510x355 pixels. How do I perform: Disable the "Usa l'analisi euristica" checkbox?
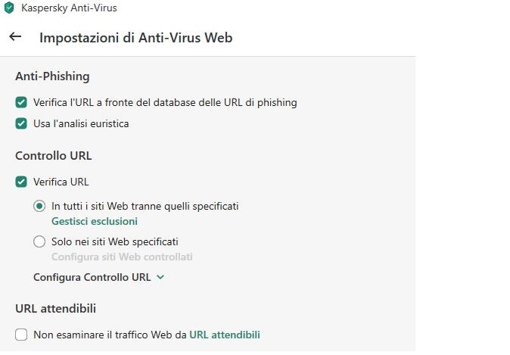click(x=21, y=123)
